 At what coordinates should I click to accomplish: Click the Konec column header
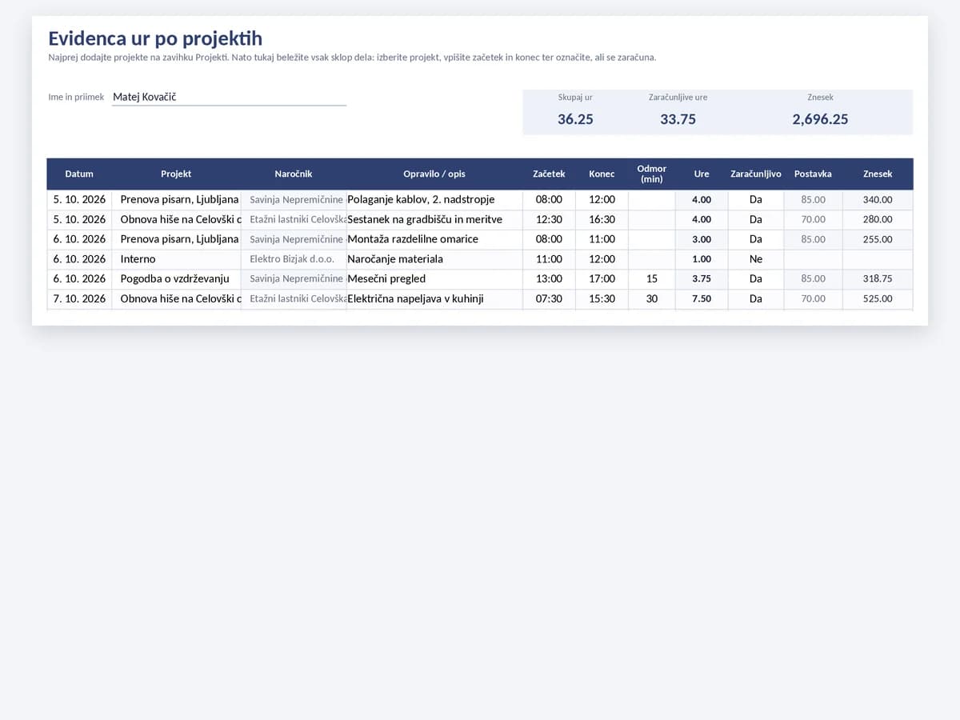[602, 174]
